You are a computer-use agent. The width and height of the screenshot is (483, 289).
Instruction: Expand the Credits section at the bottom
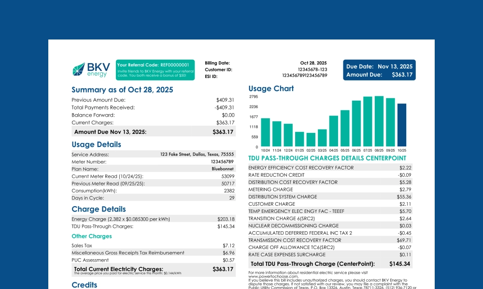pyautogui.click(x=84, y=285)
